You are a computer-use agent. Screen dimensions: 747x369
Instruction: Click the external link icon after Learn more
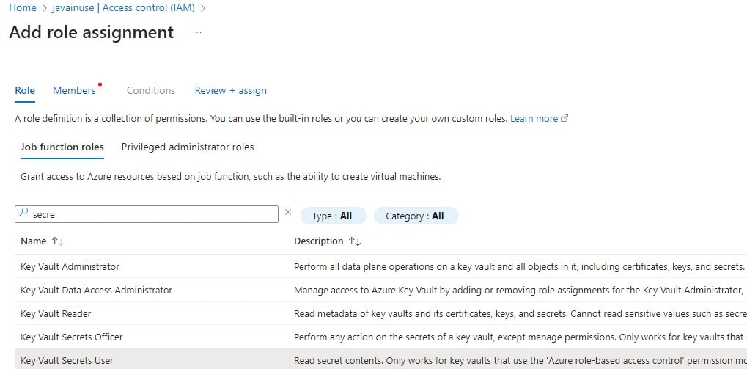pos(564,119)
